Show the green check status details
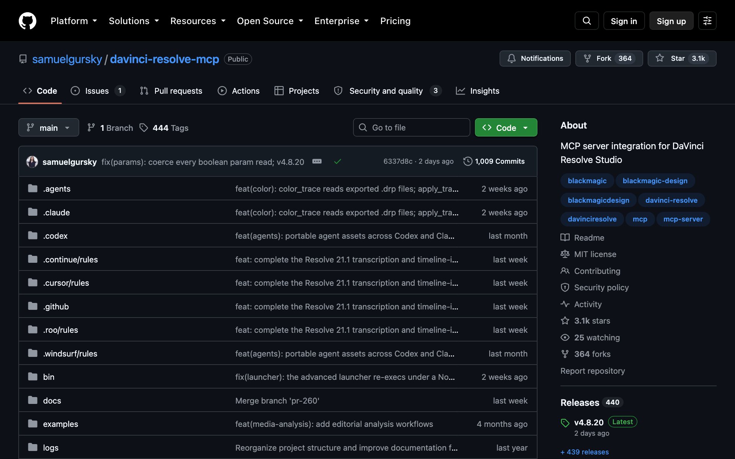The height and width of the screenshot is (459, 735). [337, 161]
